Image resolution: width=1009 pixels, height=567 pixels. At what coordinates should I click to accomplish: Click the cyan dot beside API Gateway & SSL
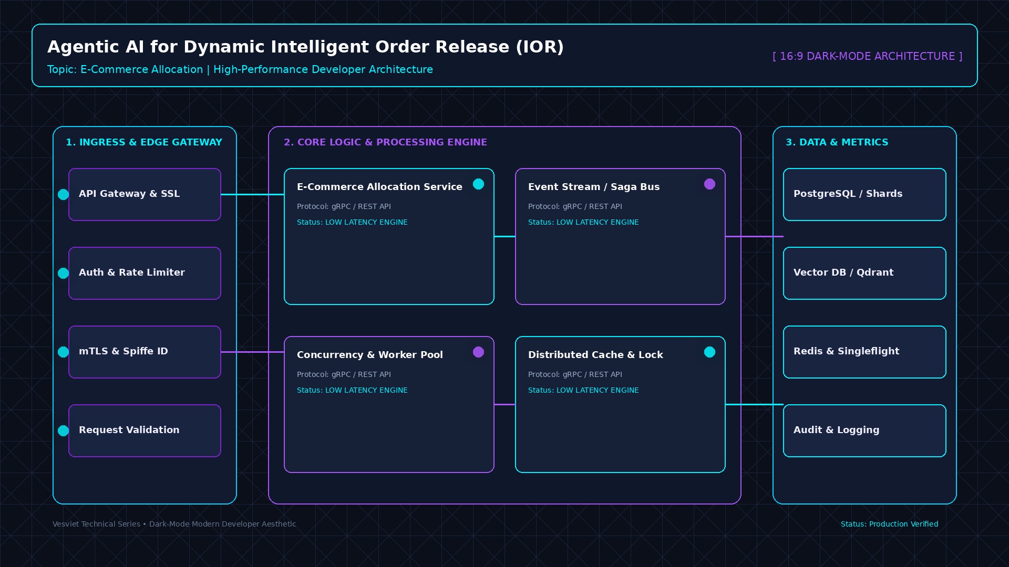point(63,195)
